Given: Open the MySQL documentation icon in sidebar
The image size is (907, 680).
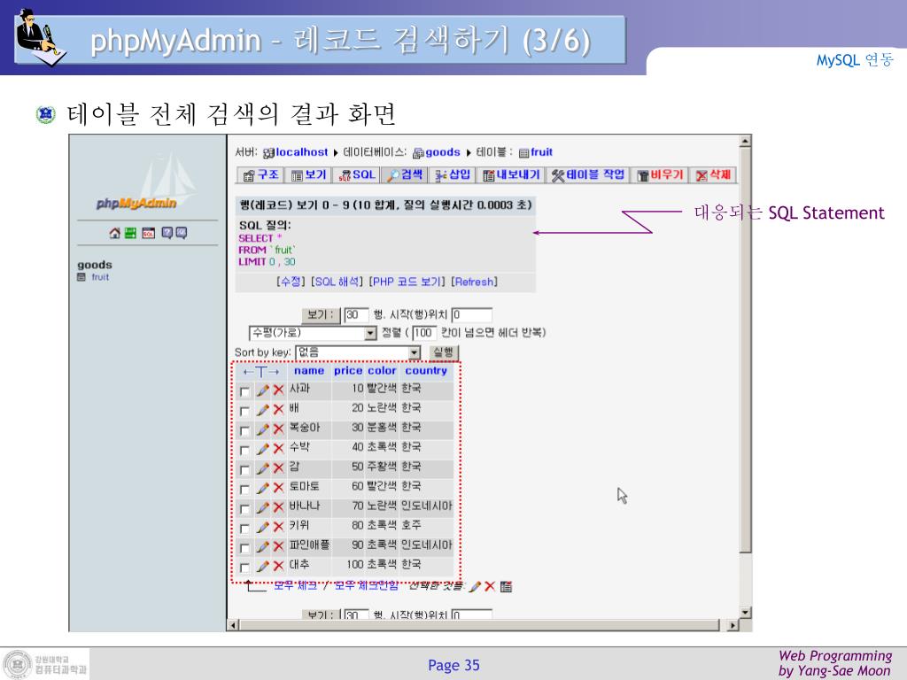Looking at the screenshot, I should pyautogui.click(x=181, y=233).
